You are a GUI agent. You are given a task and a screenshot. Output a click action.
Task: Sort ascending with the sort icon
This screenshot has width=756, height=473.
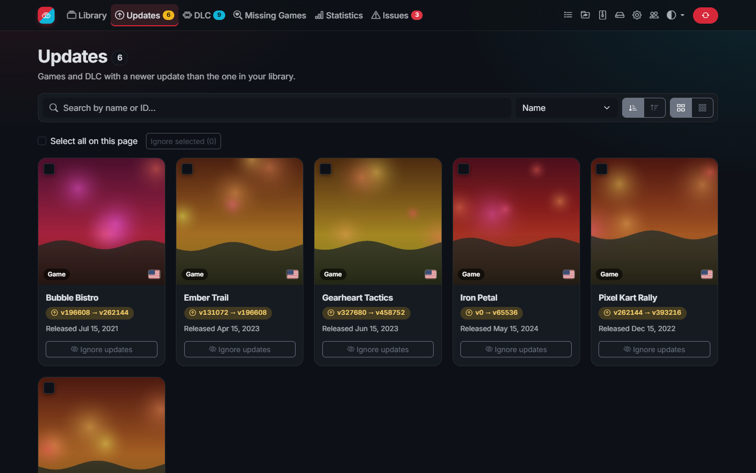(x=633, y=108)
